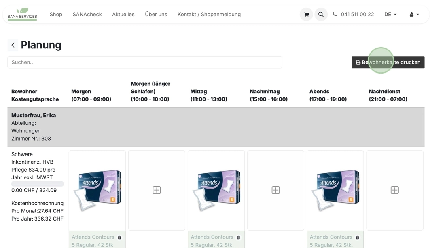Open the user account dropdown
Viewport: 445px width, 248px height.
(414, 14)
